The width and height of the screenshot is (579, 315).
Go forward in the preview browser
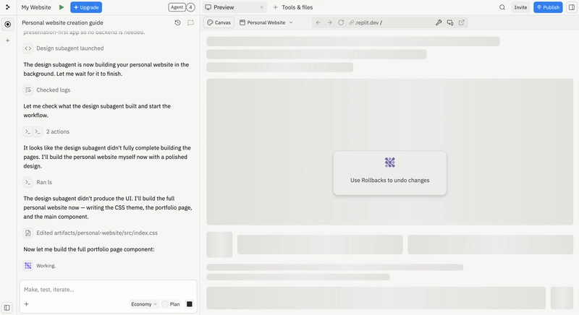coord(329,22)
